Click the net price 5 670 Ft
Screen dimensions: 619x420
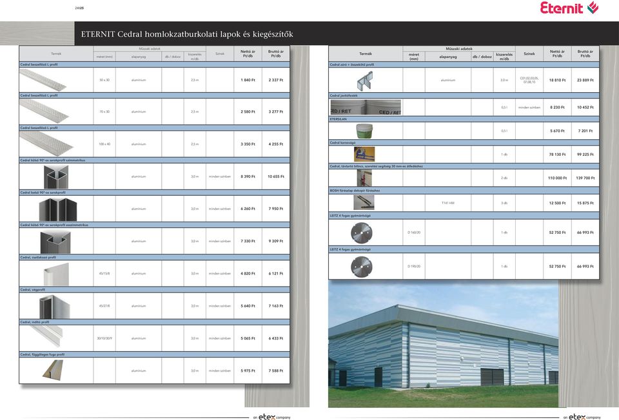click(x=557, y=131)
